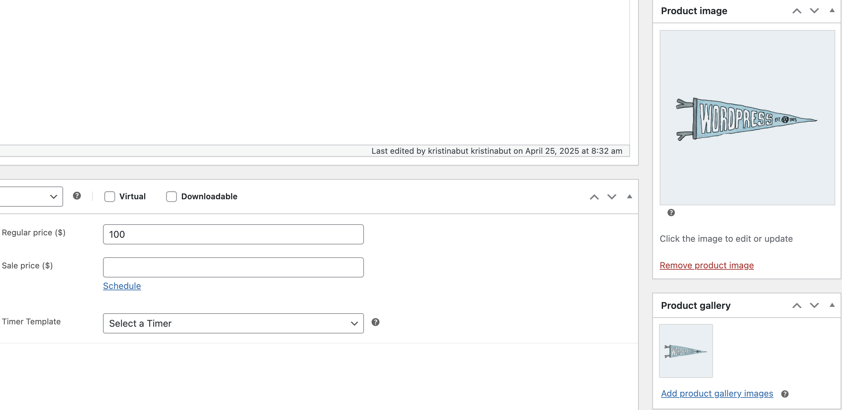This screenshot has width=842, height=410.
Task: Collapse the Product image panel
Action: click(x=832, y=11)
